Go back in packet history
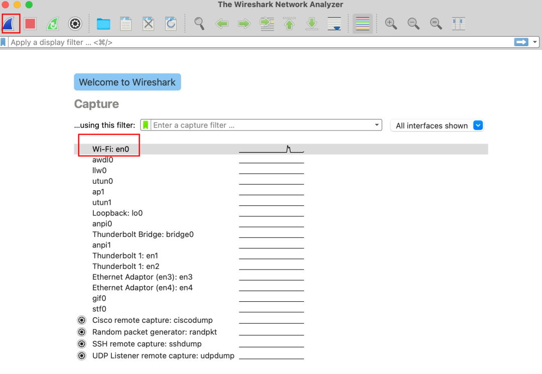Screen dimensions: 542x374 222,24
